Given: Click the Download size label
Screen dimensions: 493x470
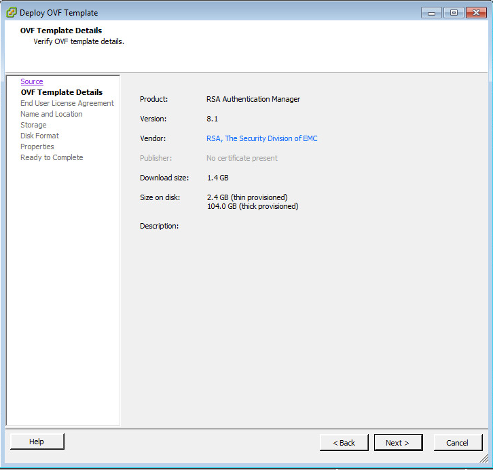Looking at the screenshot, I should 164,178.
